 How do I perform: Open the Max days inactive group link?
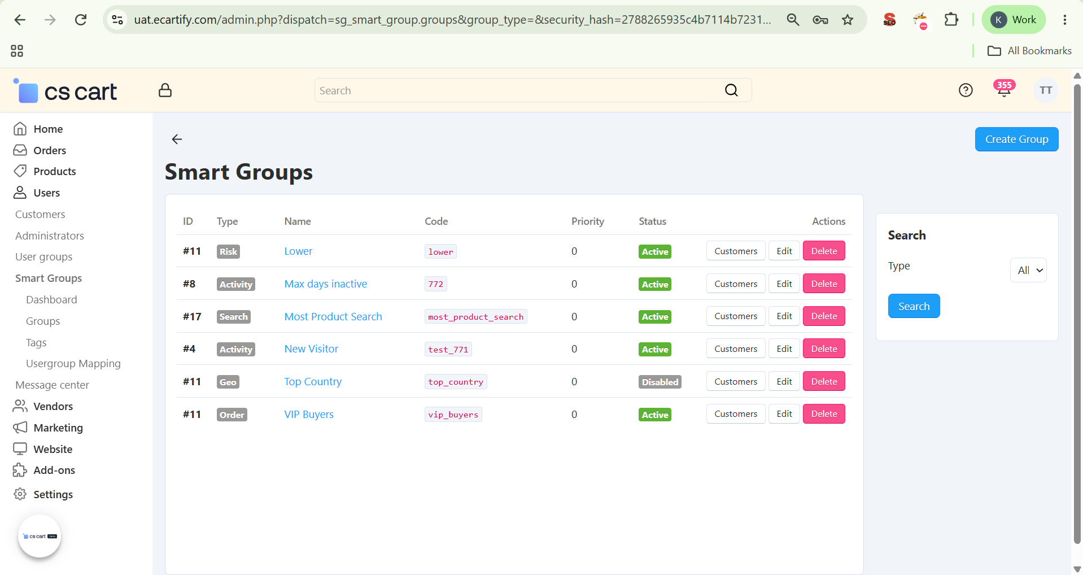[326, 284]
